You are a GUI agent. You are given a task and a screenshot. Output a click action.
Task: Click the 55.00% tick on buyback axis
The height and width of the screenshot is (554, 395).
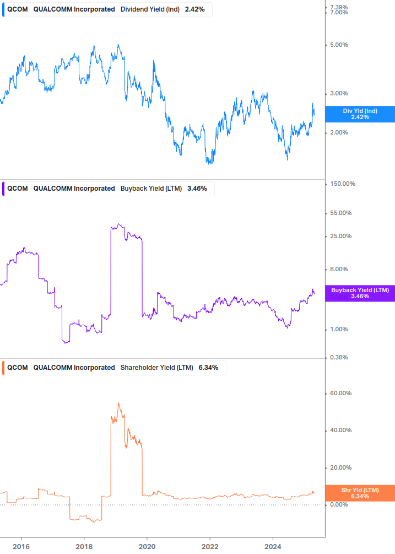[x=340, y=213]
